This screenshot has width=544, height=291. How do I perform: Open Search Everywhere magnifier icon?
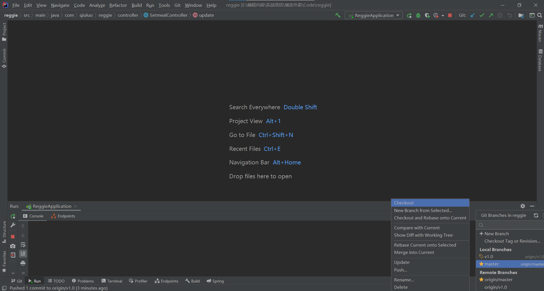540,15
